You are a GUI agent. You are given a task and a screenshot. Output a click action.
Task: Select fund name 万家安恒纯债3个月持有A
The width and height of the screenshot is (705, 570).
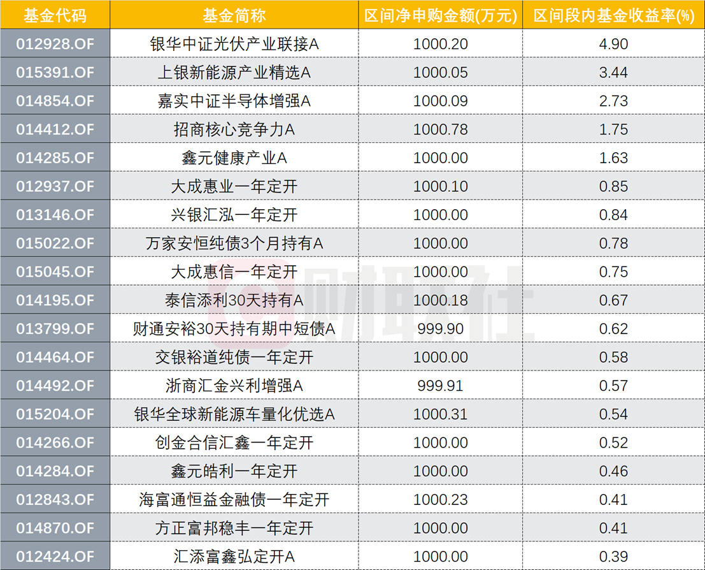[x=234, y=244]
